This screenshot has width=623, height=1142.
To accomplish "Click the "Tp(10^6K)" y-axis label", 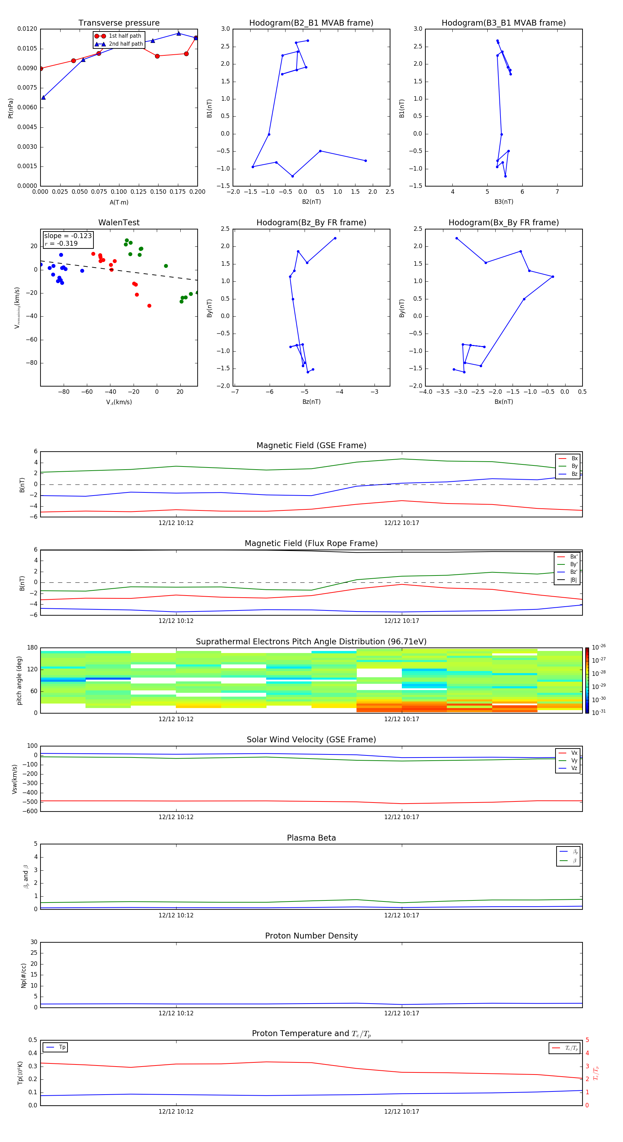I will click(20, 1073).
